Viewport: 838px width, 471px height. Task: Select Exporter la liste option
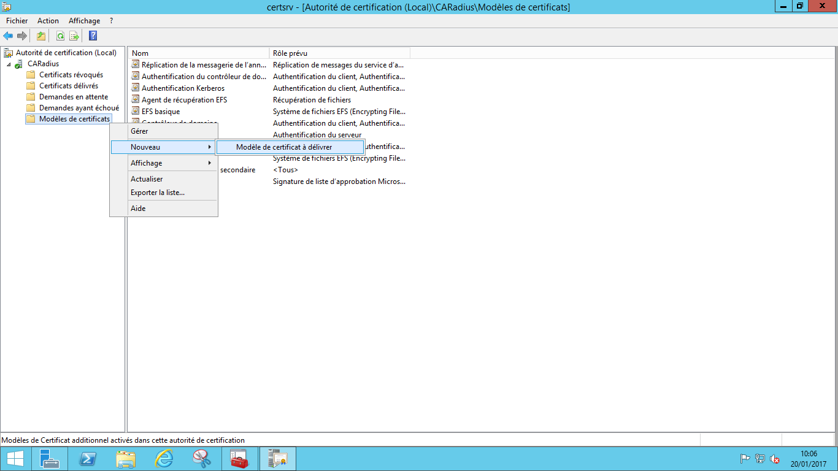tap(157, 193)
